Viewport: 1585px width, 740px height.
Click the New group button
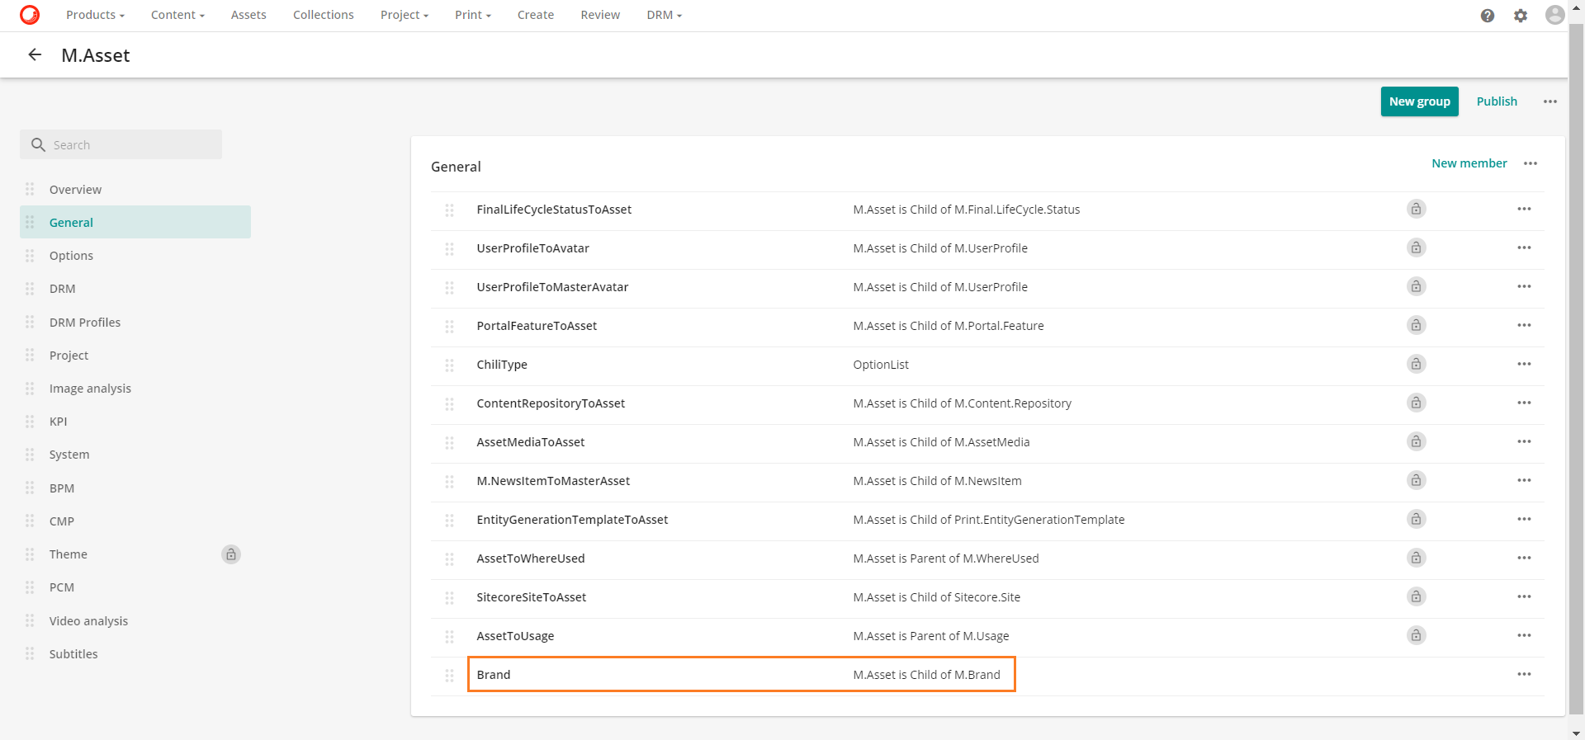coord(1419,101)
